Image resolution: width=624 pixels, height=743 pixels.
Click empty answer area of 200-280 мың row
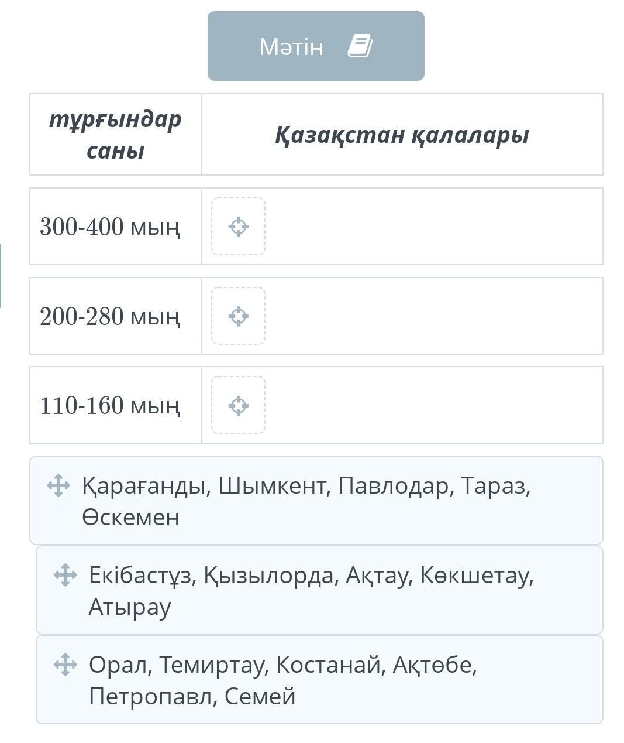(x=433, y=316)
